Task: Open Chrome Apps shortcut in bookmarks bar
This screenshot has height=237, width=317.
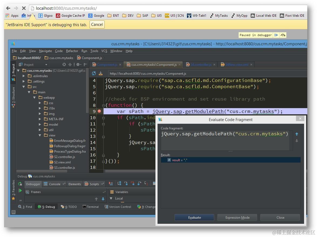Action: pyautogui.click(x=12, y=16)
